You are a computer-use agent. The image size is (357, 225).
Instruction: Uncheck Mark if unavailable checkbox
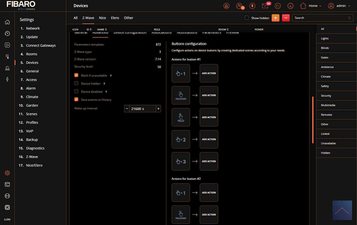(x=76, y=75)
